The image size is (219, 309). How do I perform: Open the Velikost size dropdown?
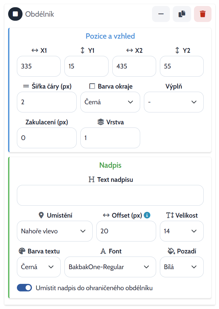(x=182, y=231)
